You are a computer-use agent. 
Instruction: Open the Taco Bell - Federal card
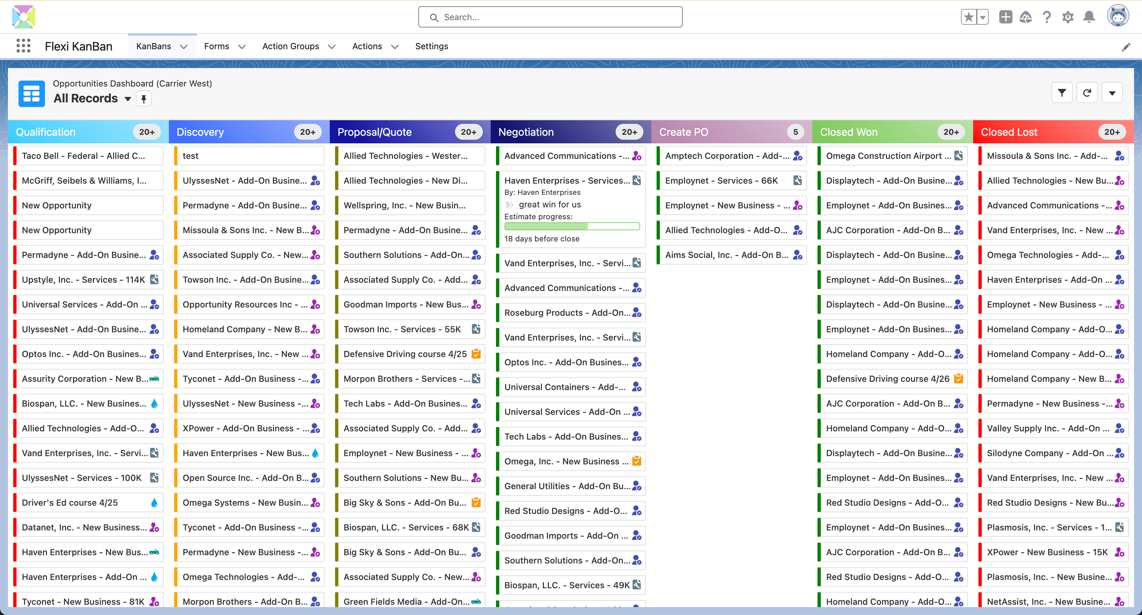coord(88,156)
